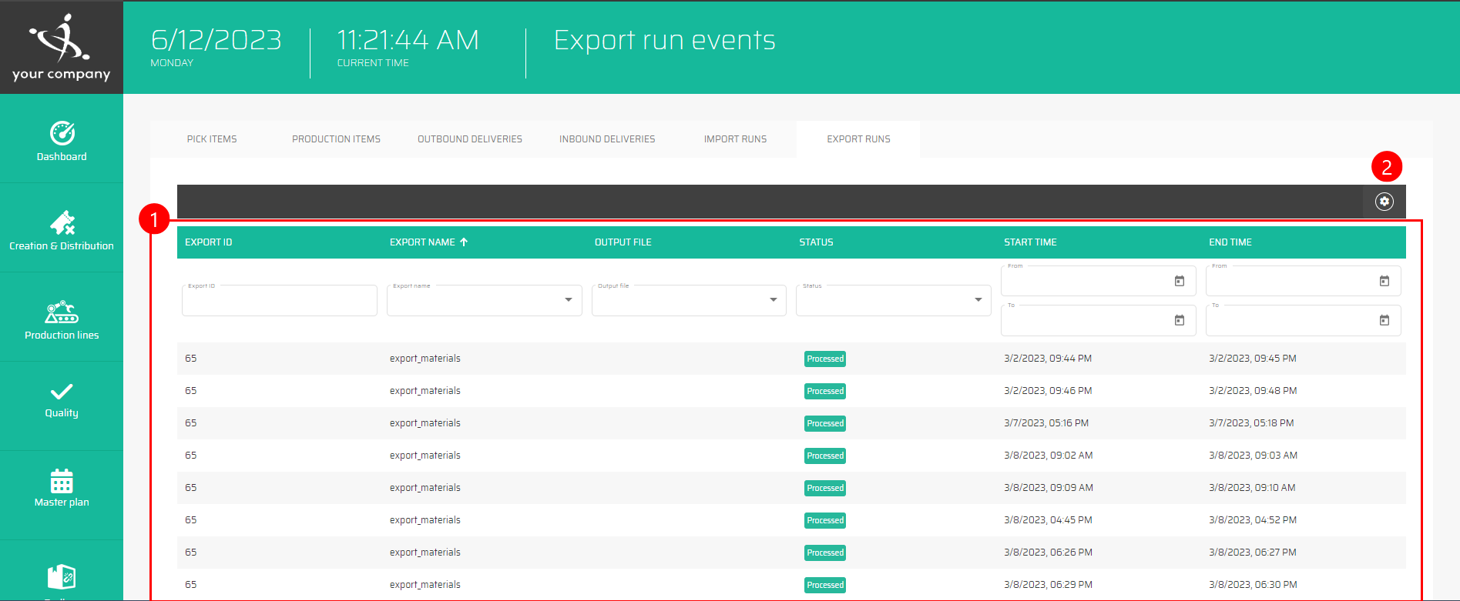Open the Outbound Deliveries tab
The width and height of the screenshot is (1460, 601).
(470, 139)
